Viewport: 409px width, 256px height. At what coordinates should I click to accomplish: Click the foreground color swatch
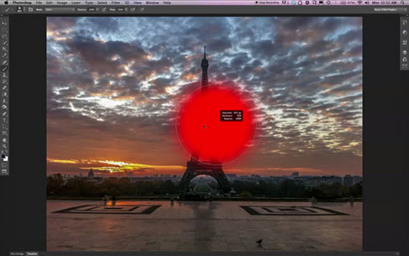coord(3,156)
